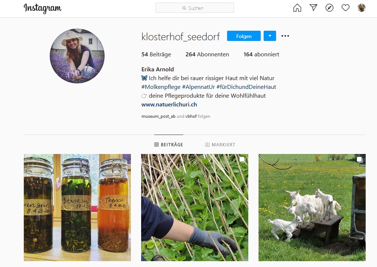Viewport: 377px width, 267px height.
Task: View the 264 Abonnenten list
Action: click(207, 54)
